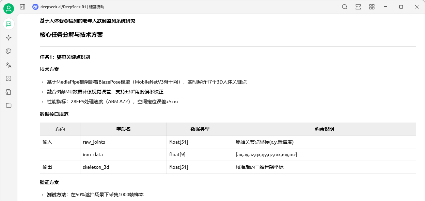Open the mini apps grid sidebar icon

(x=9, y=78)
